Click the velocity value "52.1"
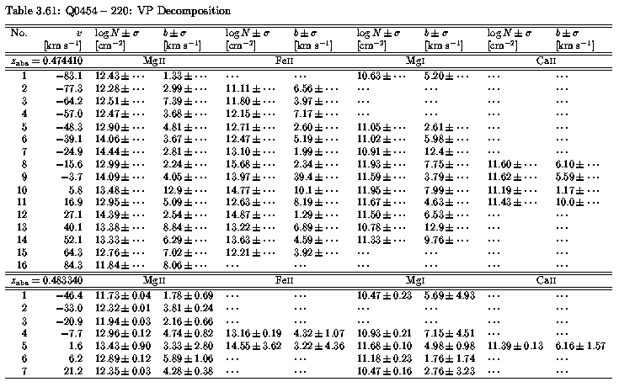 [x=74, y=241]
